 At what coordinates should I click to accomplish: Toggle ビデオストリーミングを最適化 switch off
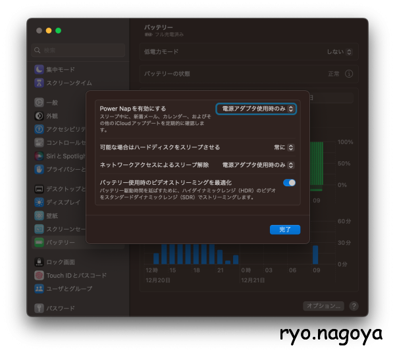click(289, 182)
